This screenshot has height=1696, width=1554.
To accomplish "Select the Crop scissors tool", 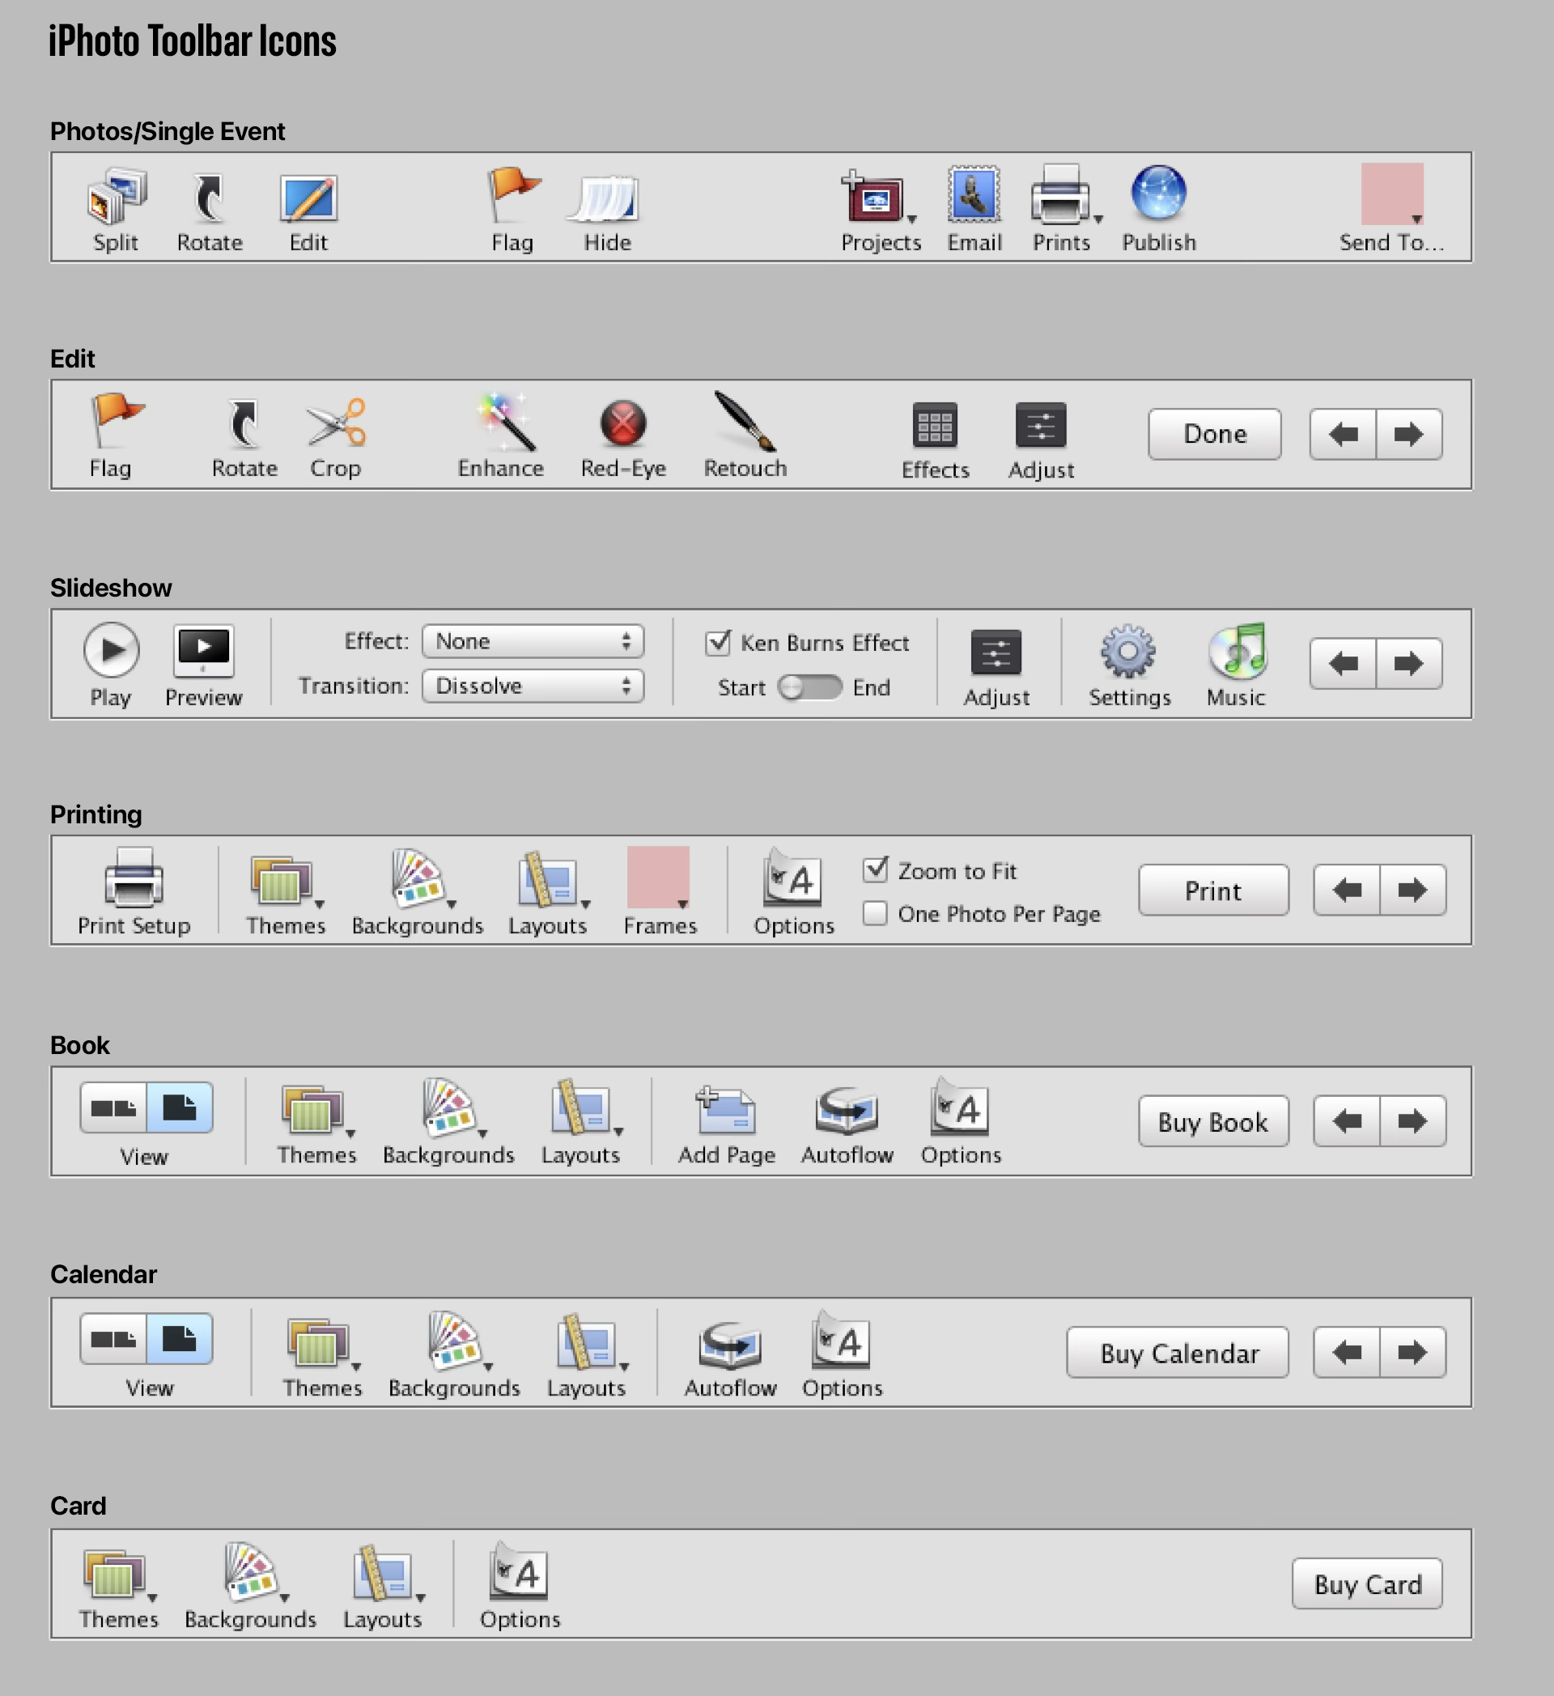I will (x=337, y=423).
